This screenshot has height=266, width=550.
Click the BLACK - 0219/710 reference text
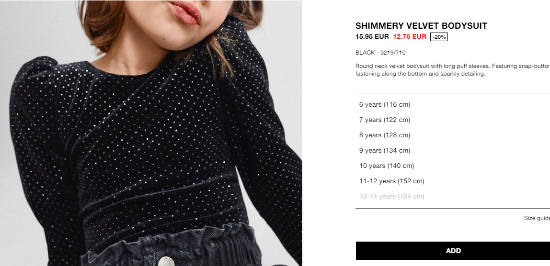tap(380, 53)
